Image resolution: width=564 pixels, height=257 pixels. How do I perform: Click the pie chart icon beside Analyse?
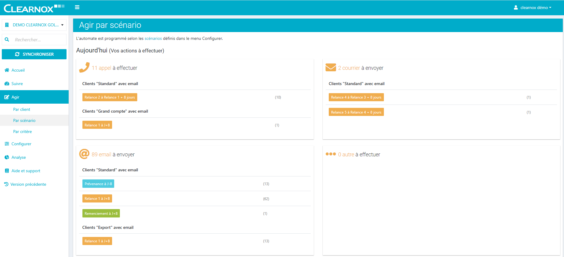pyautogui.click(x=7, y=157)
